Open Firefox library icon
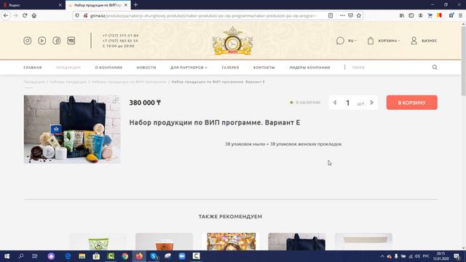This screenshot has width=466, height=262. [402, 15]
